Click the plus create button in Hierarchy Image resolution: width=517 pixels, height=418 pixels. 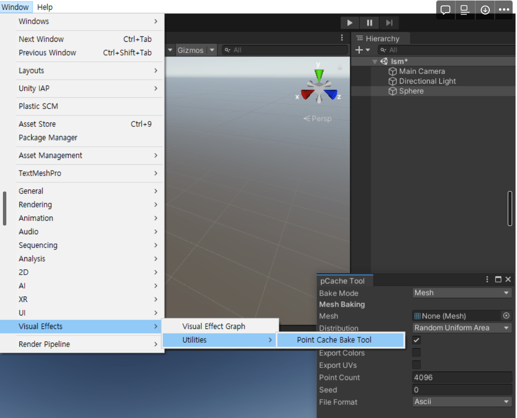point(359,50)
